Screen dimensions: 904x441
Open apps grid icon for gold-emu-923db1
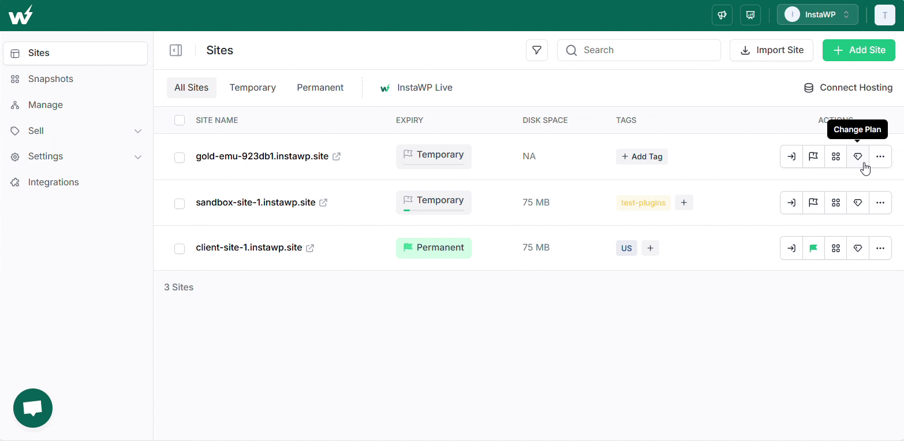(x=835, y=156)
